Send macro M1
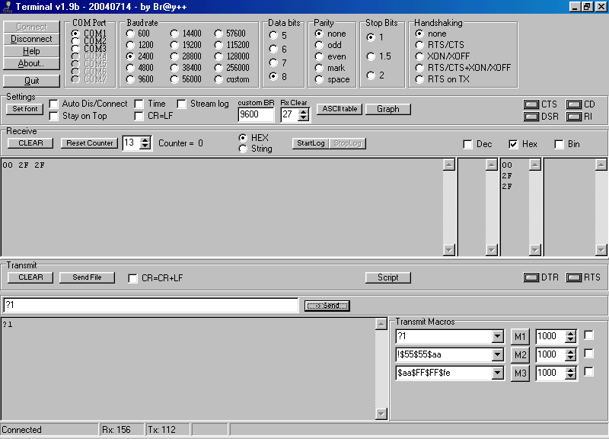 tap(520, 337)
